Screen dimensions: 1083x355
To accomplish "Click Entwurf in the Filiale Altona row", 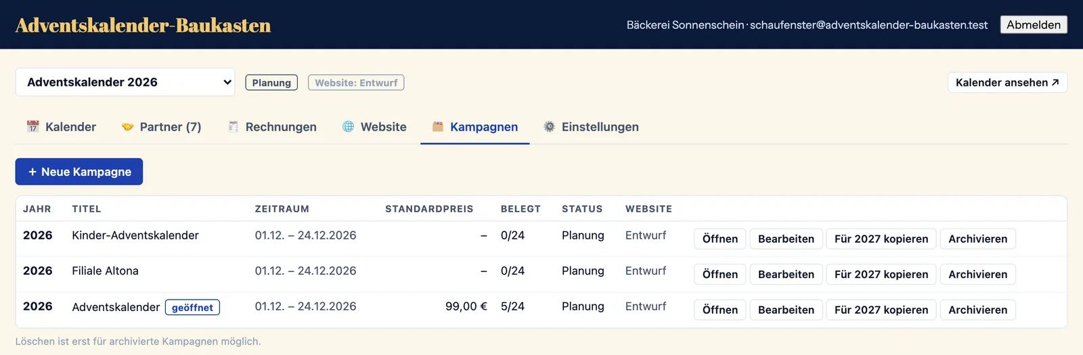I will tap(646, 271).
